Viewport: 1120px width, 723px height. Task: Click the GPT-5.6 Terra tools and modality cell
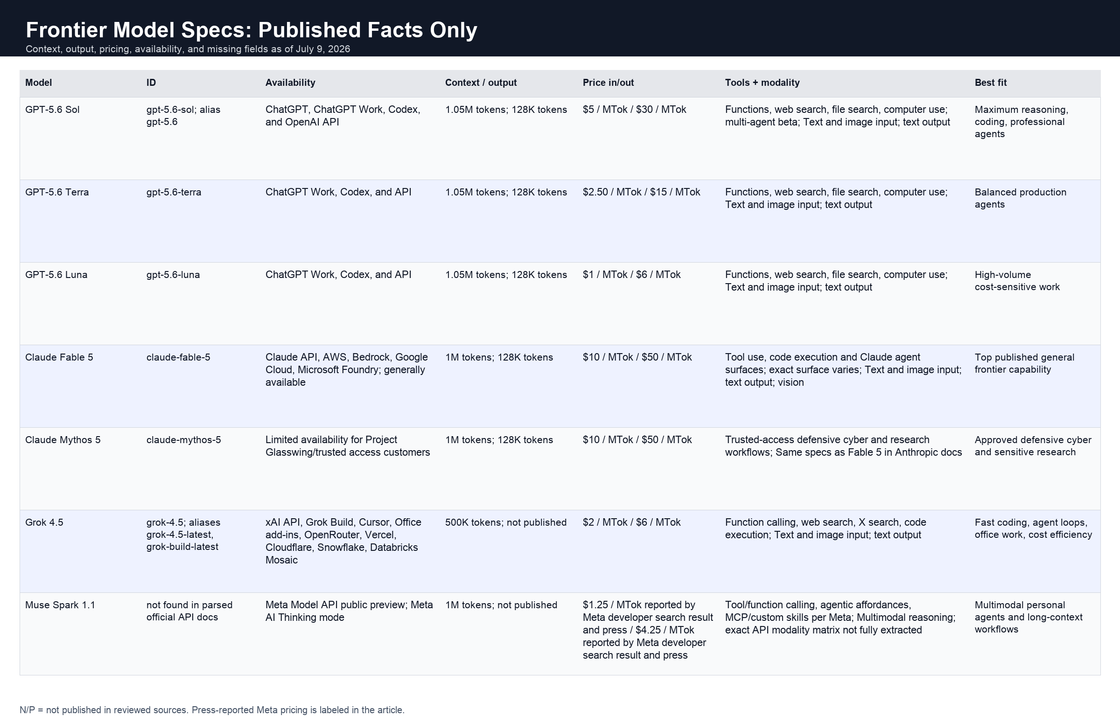836,199
